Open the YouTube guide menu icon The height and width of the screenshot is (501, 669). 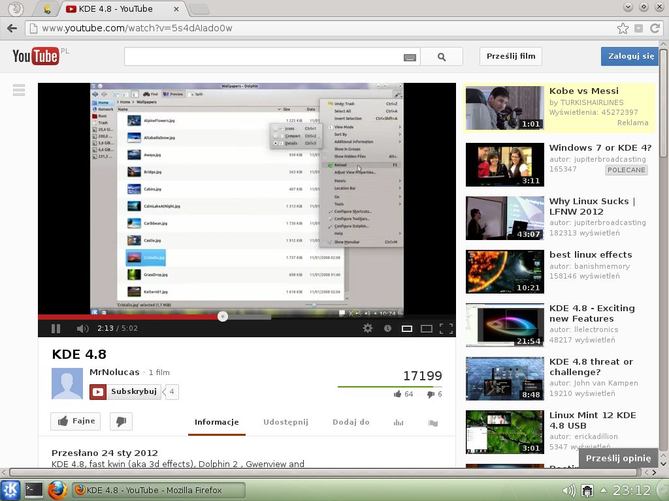coord(19,90)
